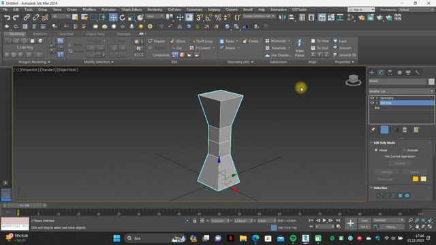Click the object name input field
The image size is (436, 245).
coord(398,81)
